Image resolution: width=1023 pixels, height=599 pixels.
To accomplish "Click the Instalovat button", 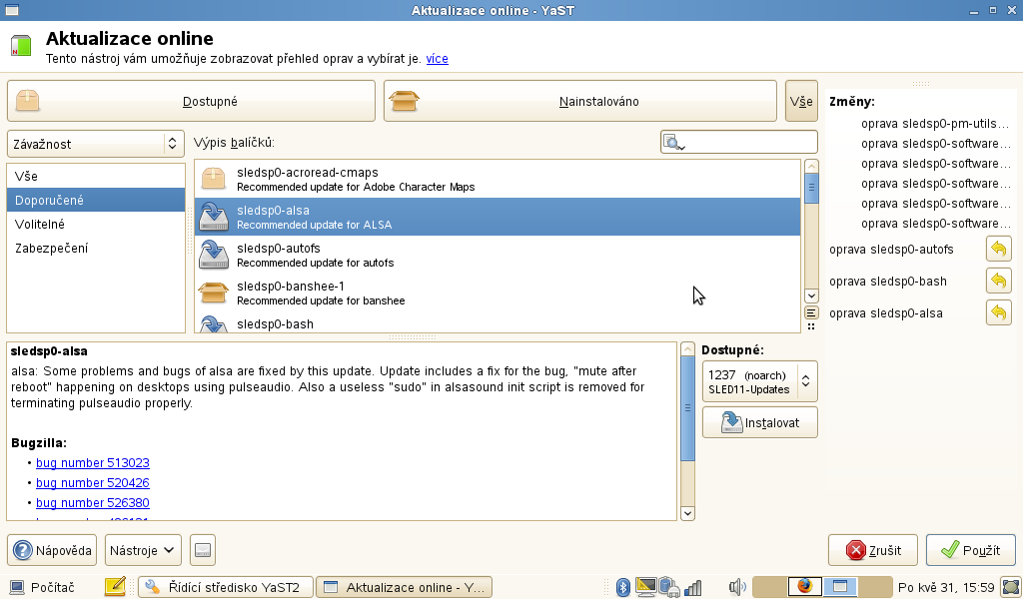I will [759, 422].
